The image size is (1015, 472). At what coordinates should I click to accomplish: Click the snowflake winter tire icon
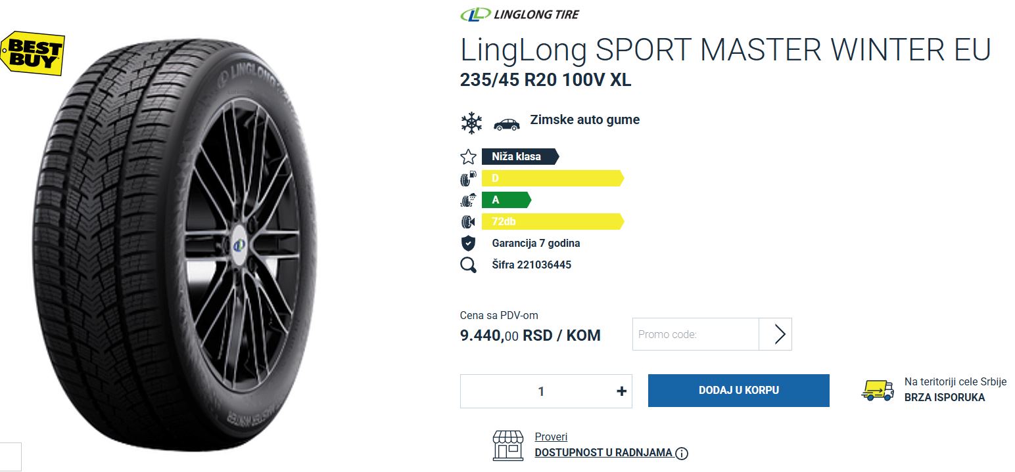(471, 123)
